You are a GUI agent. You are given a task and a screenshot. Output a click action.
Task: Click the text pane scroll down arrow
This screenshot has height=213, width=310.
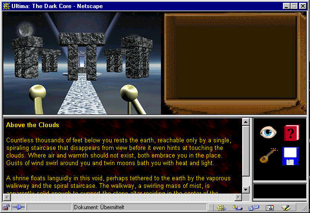click(245, 190)
